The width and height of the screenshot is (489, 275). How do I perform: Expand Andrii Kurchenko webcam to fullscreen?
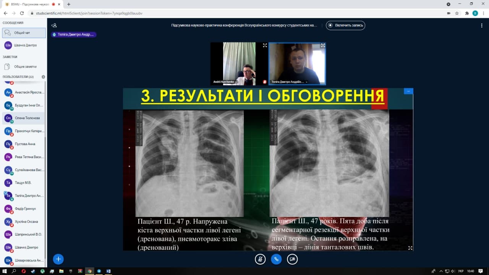tap(265, 45)
